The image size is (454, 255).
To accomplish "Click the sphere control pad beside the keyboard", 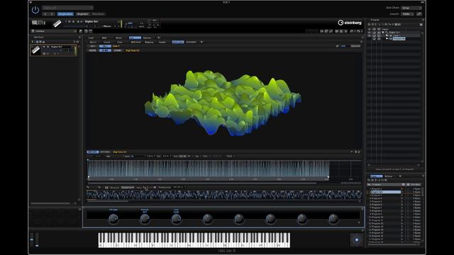I will click(x=357, y=240).
